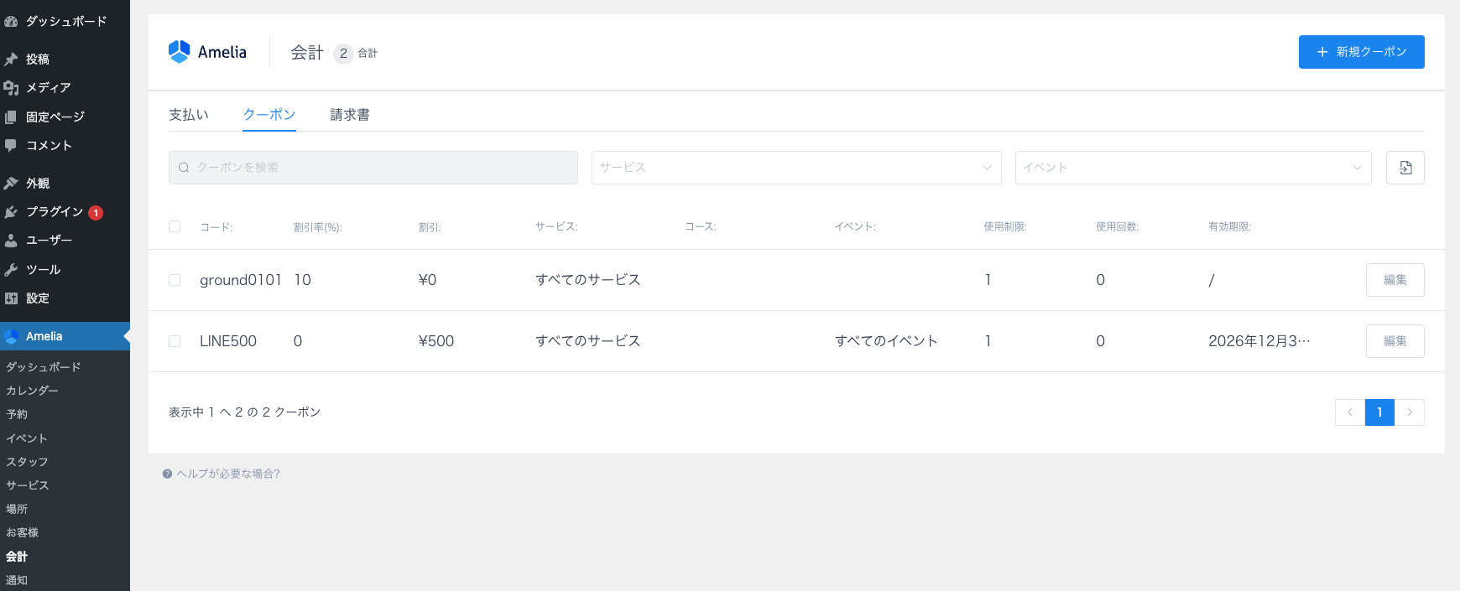The image size is (1460, 591).
Task: Edit the LINE500 coupon
Action: [x=1395, y=341]
